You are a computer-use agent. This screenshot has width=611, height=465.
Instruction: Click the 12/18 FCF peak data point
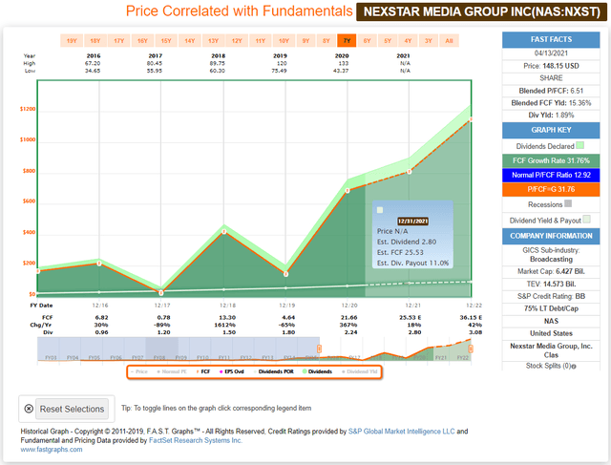pyautogui.click(x=224, y=231)
